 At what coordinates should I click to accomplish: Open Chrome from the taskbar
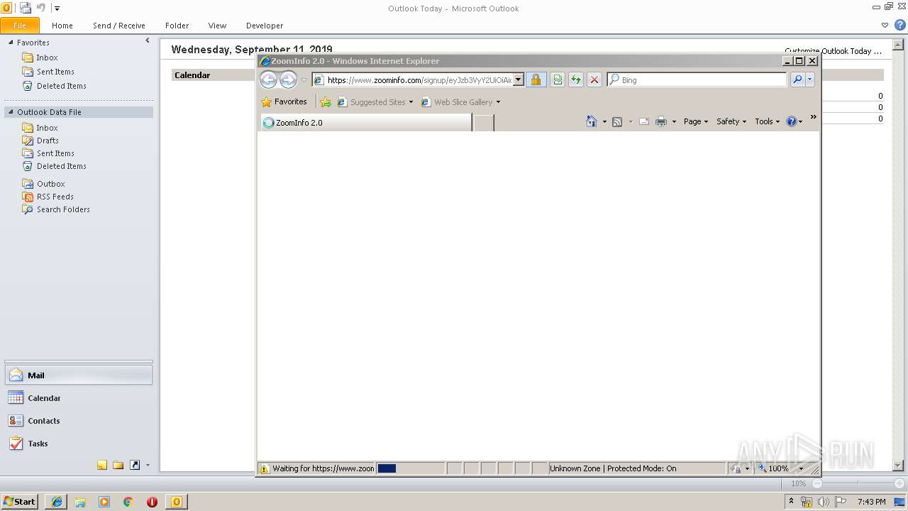click(128, 502)
